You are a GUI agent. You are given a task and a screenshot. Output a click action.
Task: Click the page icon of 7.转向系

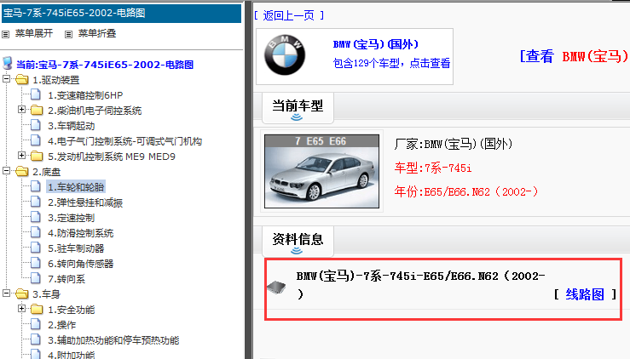tap(36, 278)
